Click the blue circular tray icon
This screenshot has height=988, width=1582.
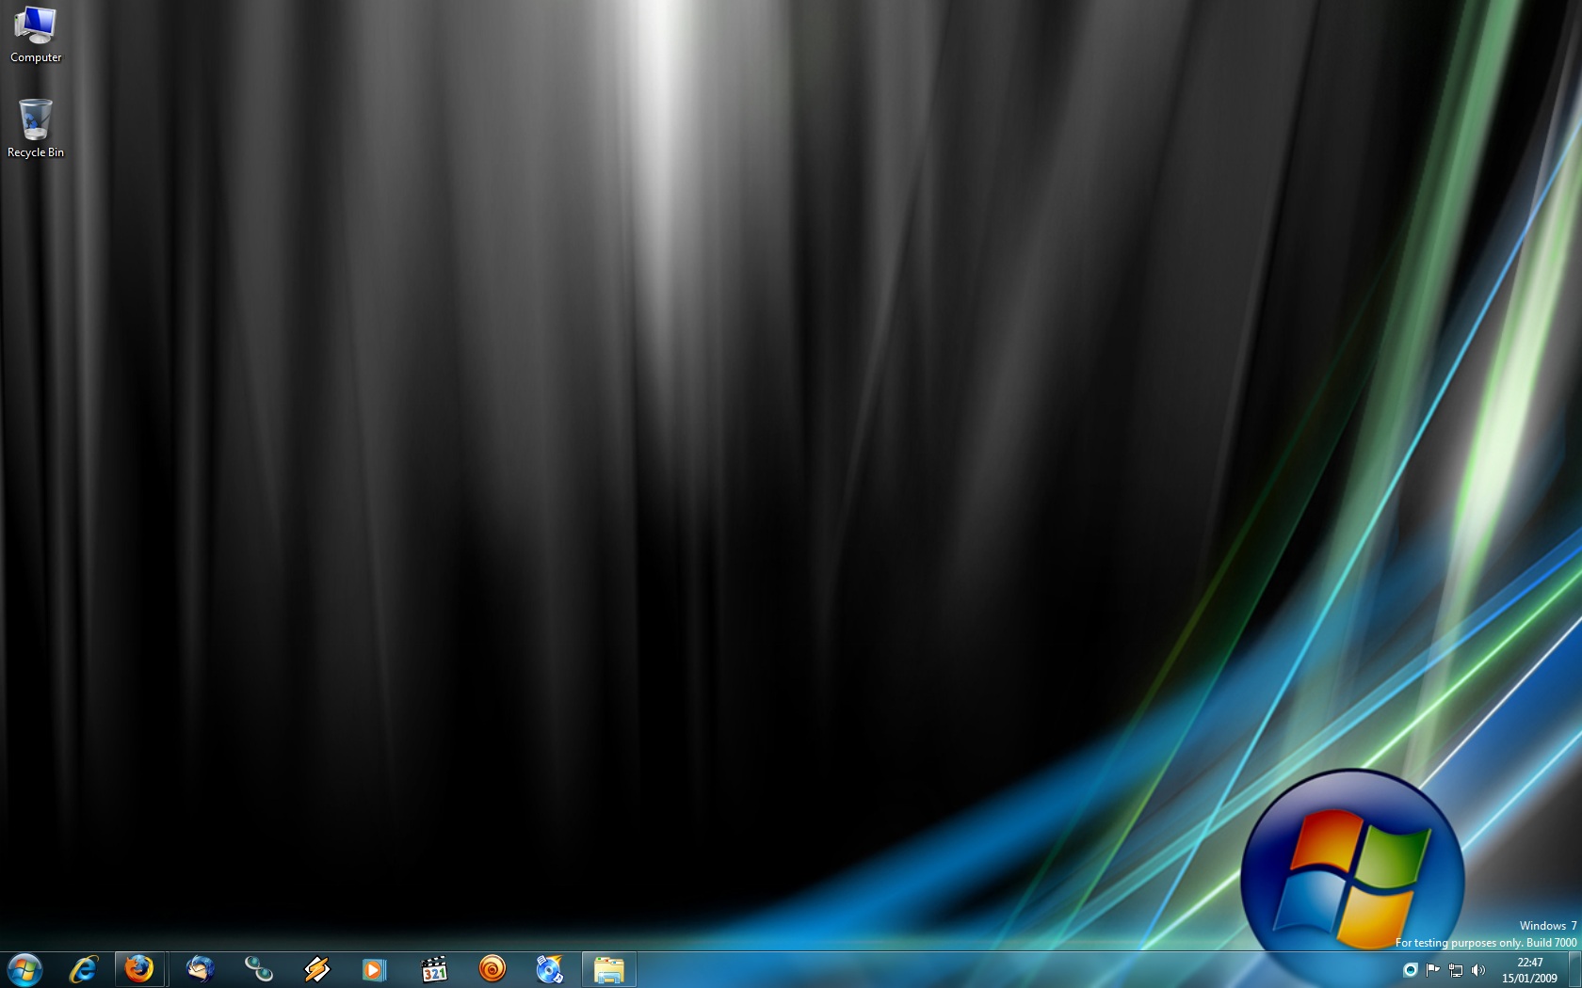coord(1410,970)
